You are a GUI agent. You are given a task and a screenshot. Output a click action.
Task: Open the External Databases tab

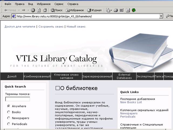pyautogui.click(x=124, y=76)
